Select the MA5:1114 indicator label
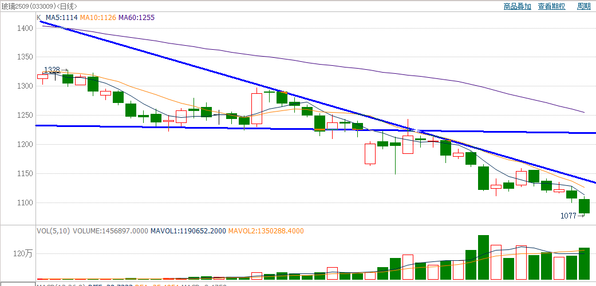The width and height of the screenshot is (596, 286). 62,18
